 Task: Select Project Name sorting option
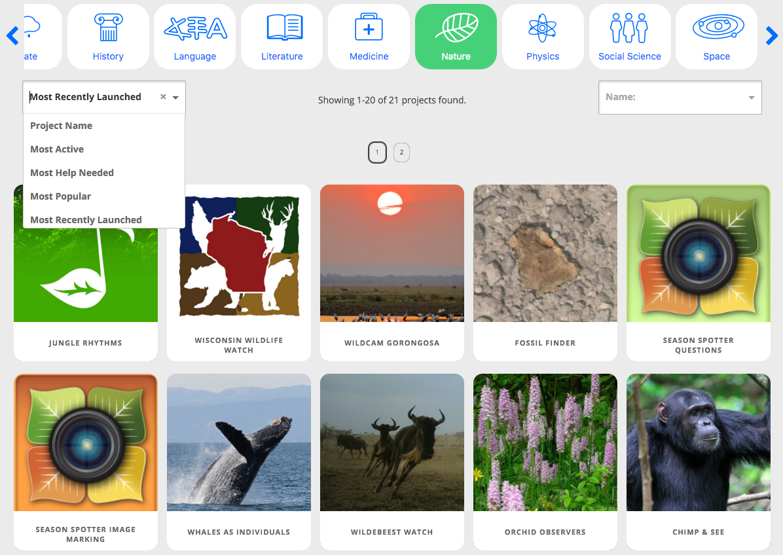point(61,125)
